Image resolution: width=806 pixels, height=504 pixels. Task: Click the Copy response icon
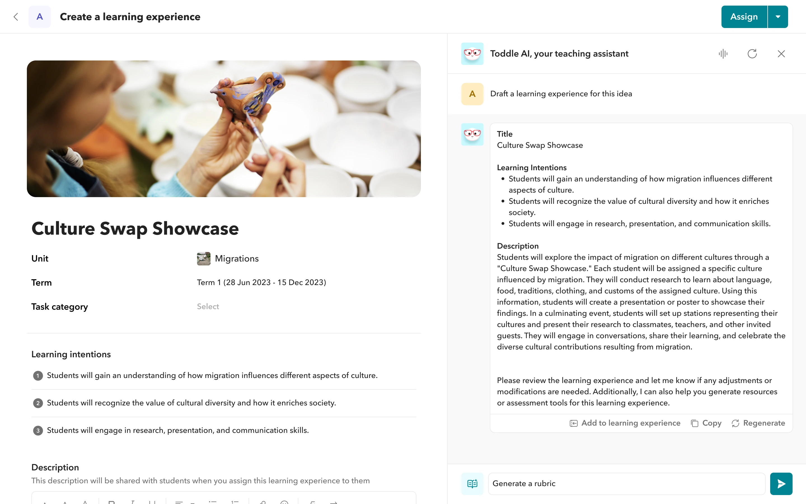(695, 423)
